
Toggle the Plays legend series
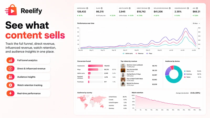coord(149,53)
